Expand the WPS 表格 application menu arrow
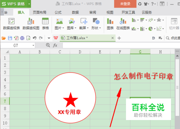 pyautogui.click(x=29, y=4)
